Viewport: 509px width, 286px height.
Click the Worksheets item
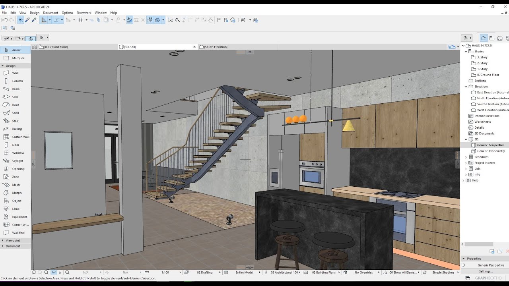482,122
